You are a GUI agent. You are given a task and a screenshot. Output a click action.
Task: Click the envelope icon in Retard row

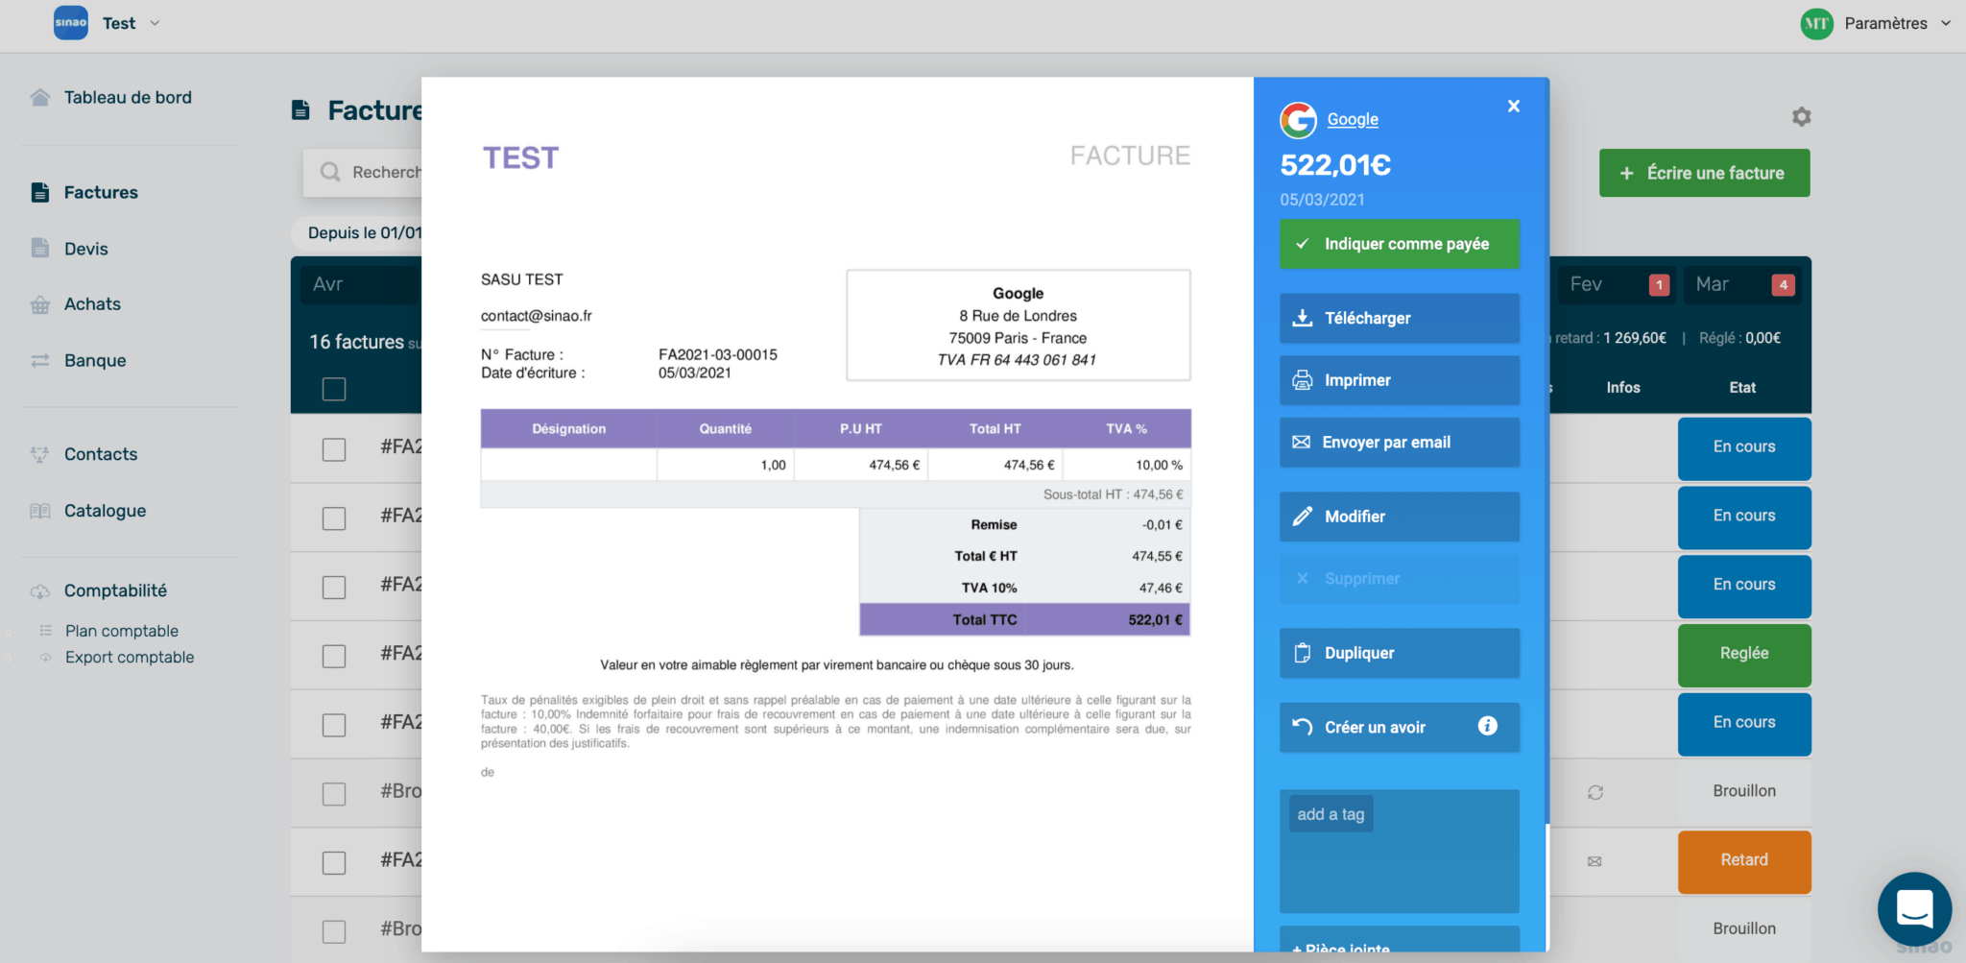(1594, 861)
